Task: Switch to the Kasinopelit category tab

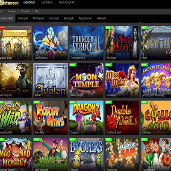Action: coord(69,18)
